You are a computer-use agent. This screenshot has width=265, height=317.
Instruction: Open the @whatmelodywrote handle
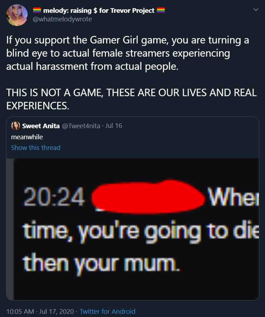62,19
